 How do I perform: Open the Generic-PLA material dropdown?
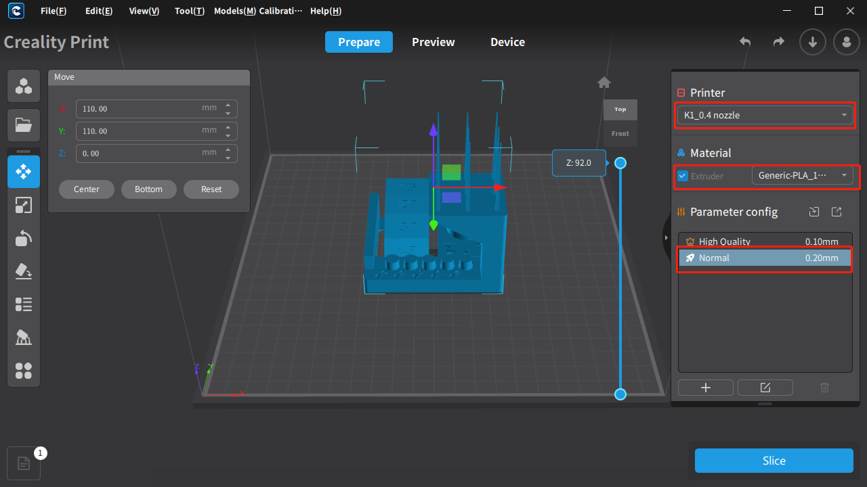803,175
